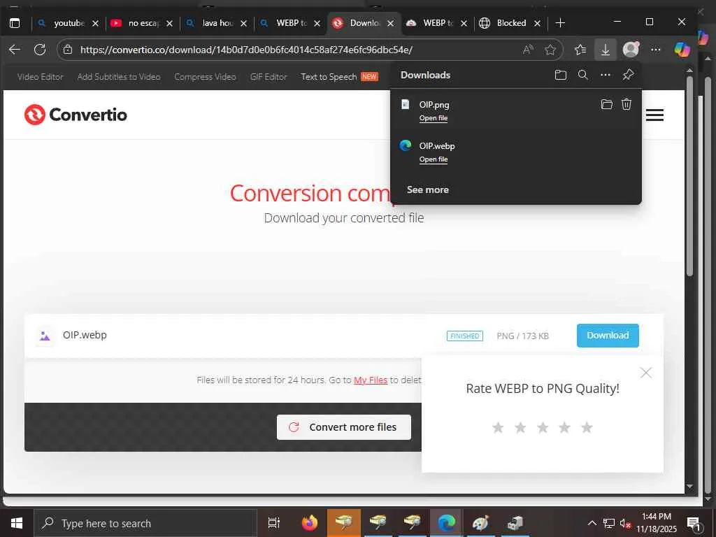Open Edge Settings and more menu
The width and height of the screenshot is (716, 537).
click(655, 50)
